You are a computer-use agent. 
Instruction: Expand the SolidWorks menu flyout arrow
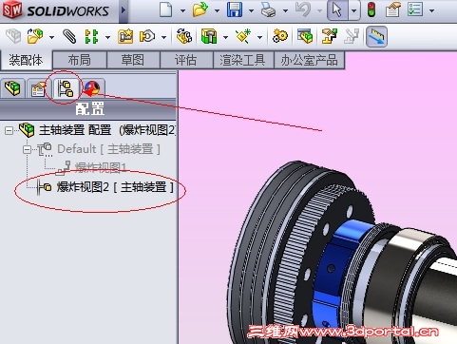pyautogui.click(x=124, y=10)
